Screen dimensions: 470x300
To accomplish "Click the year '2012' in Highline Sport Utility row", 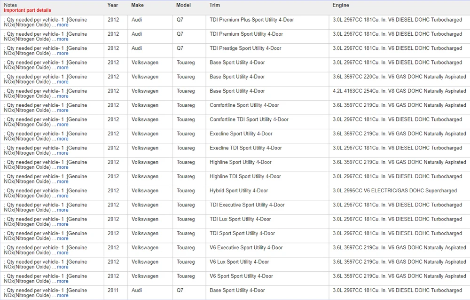I will [x=113, y=162].
